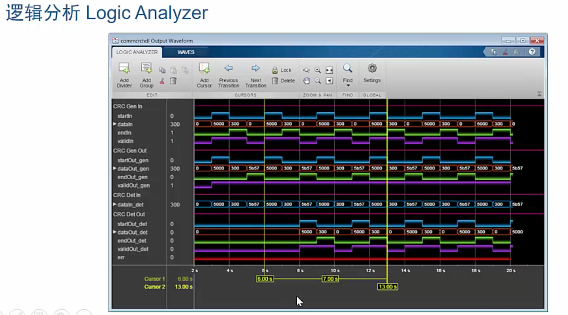Click the Zoom Out magnifier icon
This screenshot has width=568, height=315.
click(318, 81)
